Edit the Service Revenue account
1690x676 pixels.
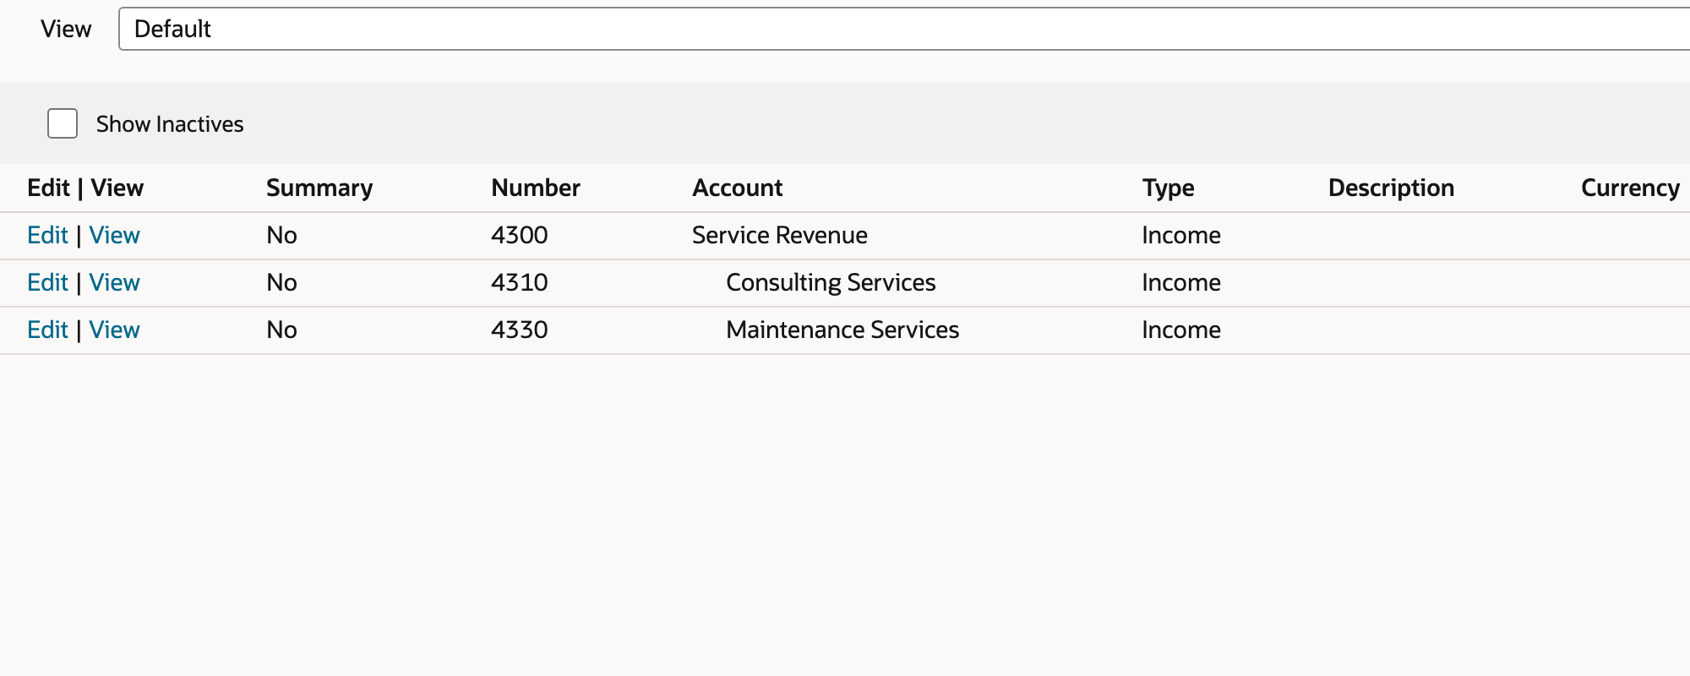point(47,235)
